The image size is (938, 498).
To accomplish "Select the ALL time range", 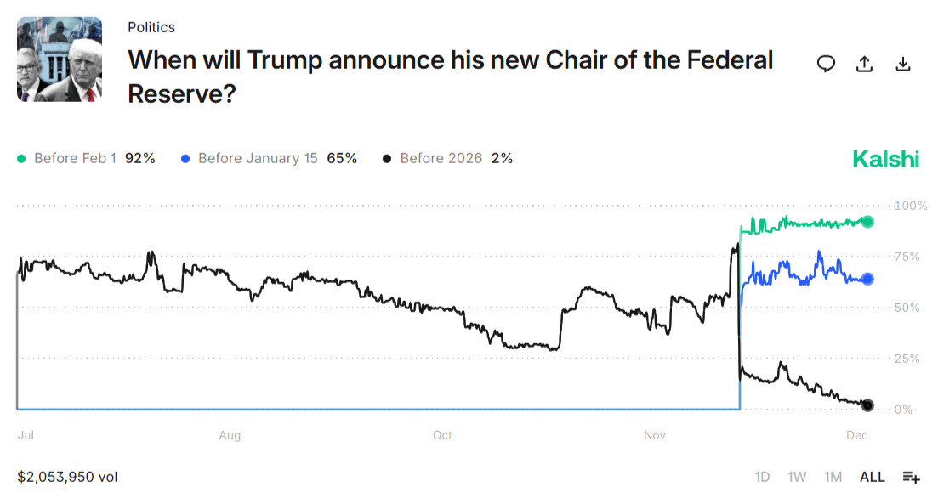I will [873, 477].
